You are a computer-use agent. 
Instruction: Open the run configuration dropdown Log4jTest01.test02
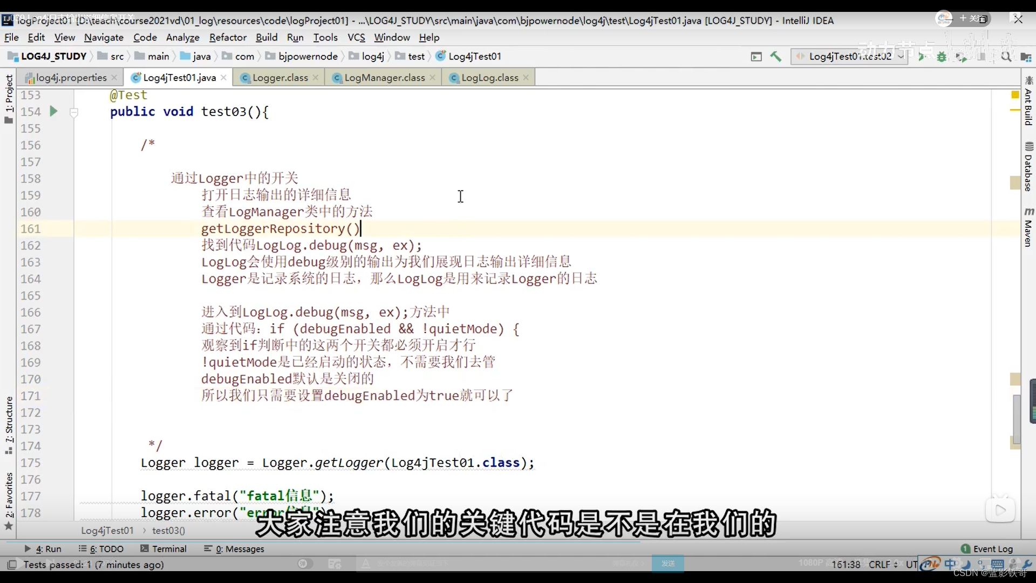pos(849,56)
